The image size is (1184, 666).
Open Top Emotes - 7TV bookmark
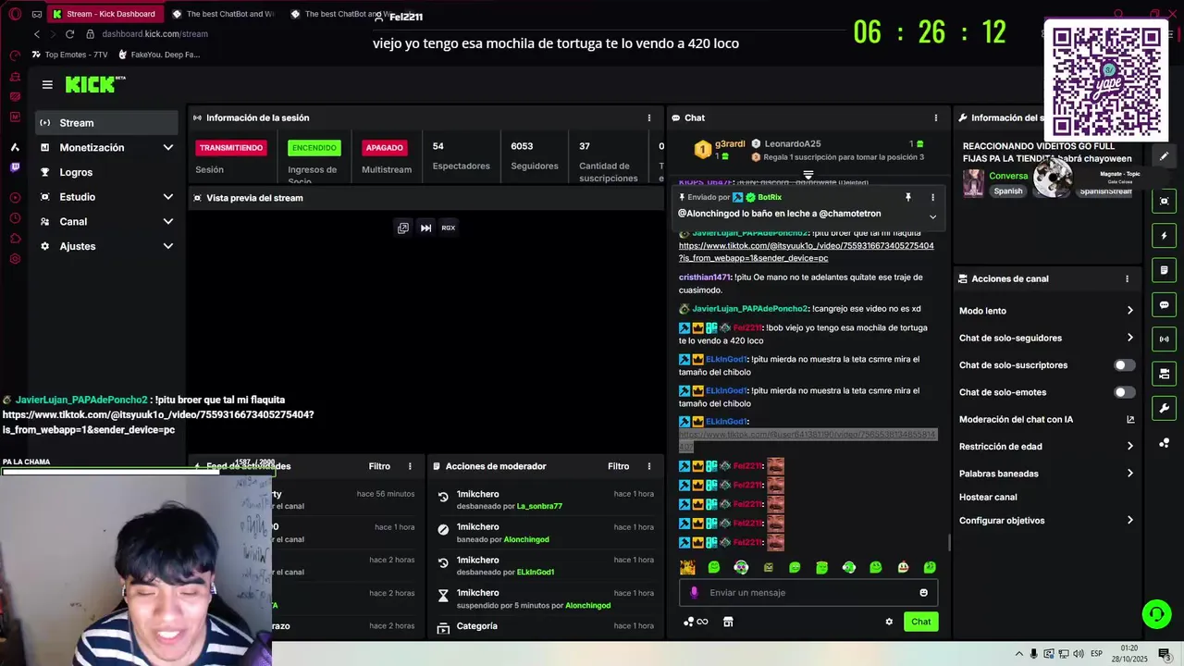coord(69,55)
